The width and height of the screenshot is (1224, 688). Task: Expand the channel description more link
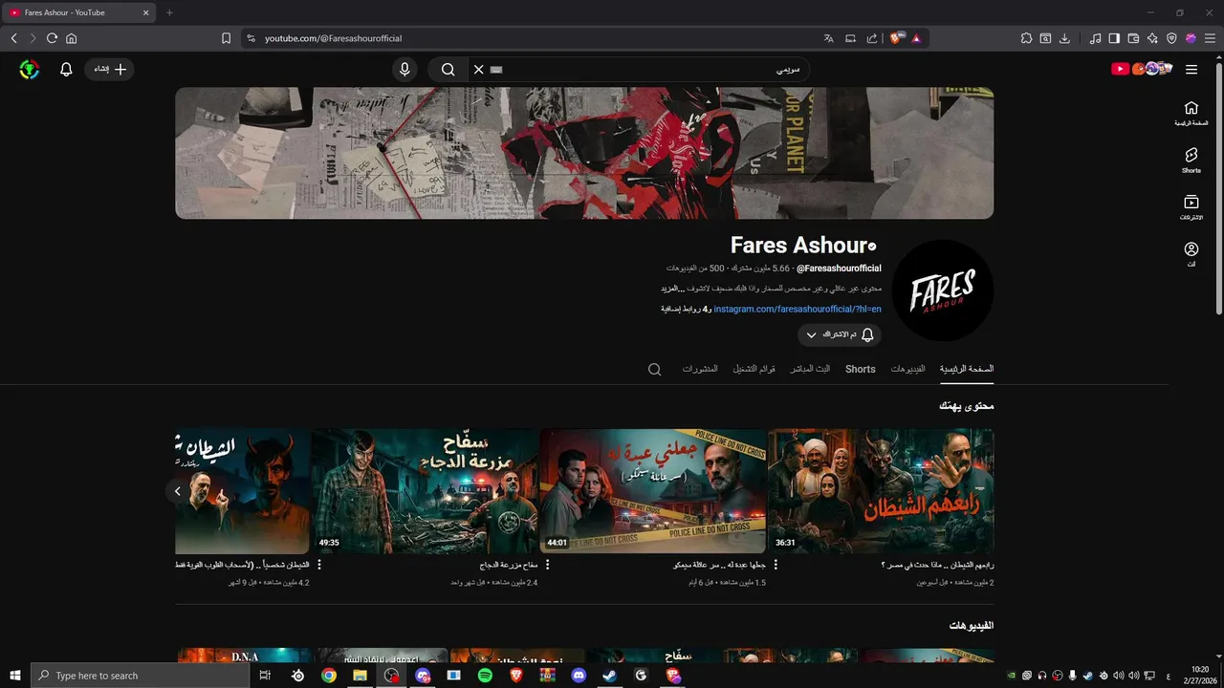(x=674, y=289)
